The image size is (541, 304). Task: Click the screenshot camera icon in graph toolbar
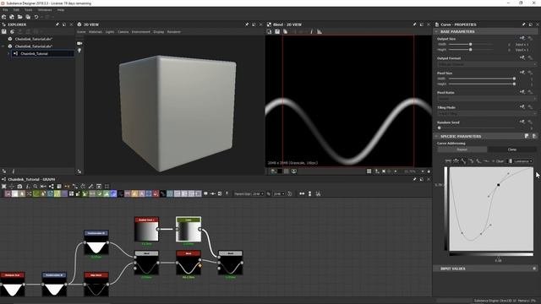tap(19, 186)
